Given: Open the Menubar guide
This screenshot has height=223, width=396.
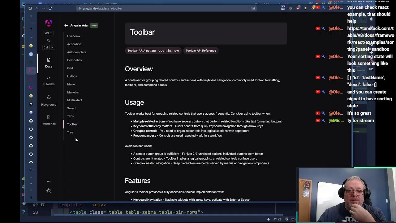Looking at the screenshot, I should [73, 92].
